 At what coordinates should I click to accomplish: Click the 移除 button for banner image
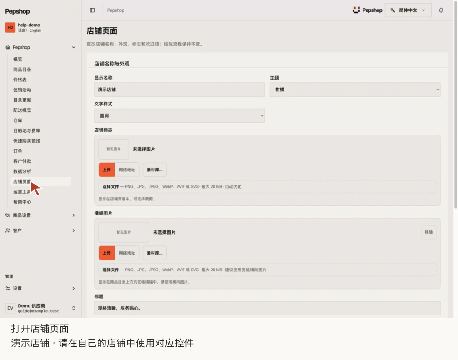point(428,232)
